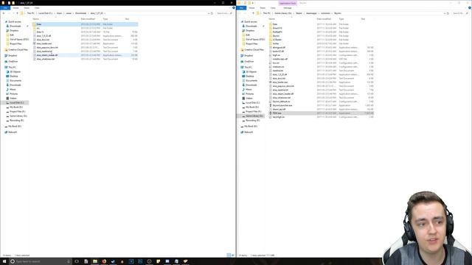Select 3D Objects in the Skyrim window sidebar
Screen dimensions: 472x265
coord(251,72)
